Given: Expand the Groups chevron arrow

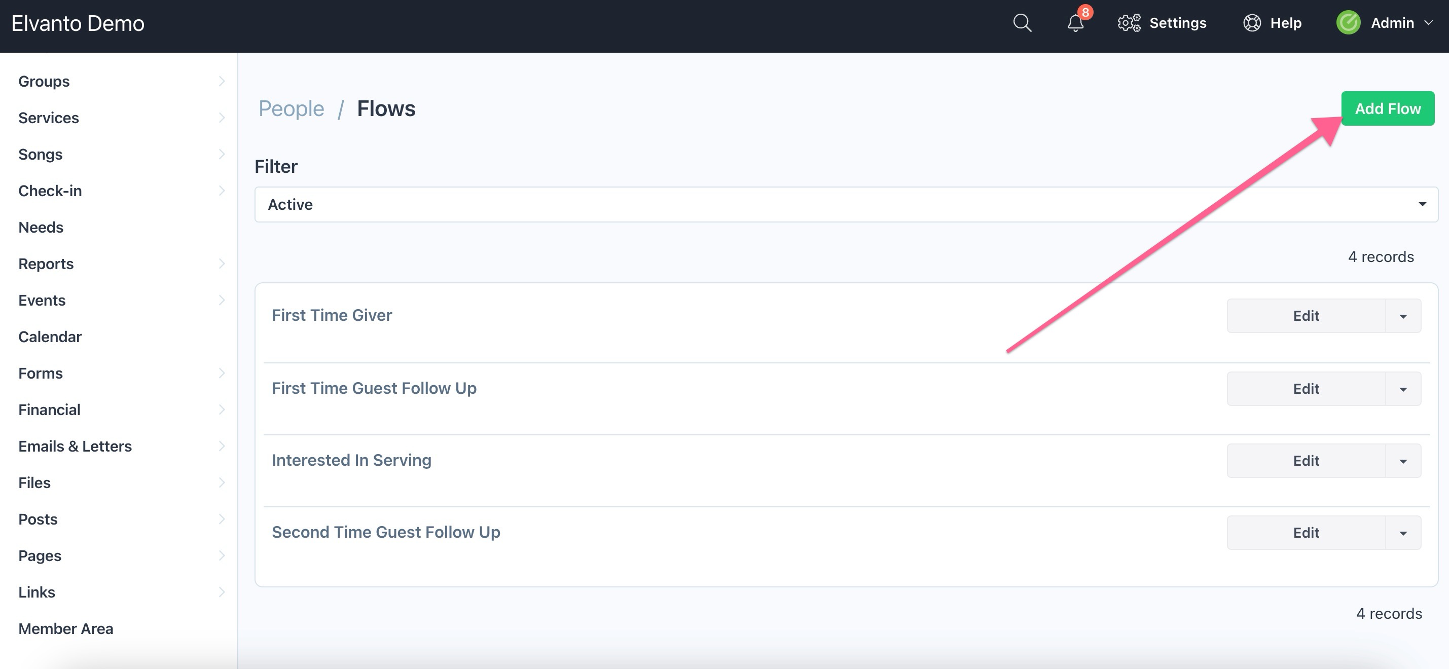Looking at the screenshot, I should (222, 82).
